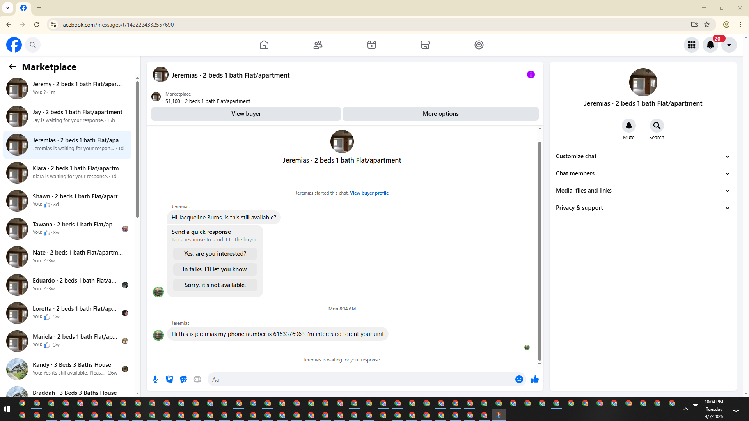Screen dimensions: 749x421
Task: Open the listing thumbnail in right panel
Action: pos(643,82)
